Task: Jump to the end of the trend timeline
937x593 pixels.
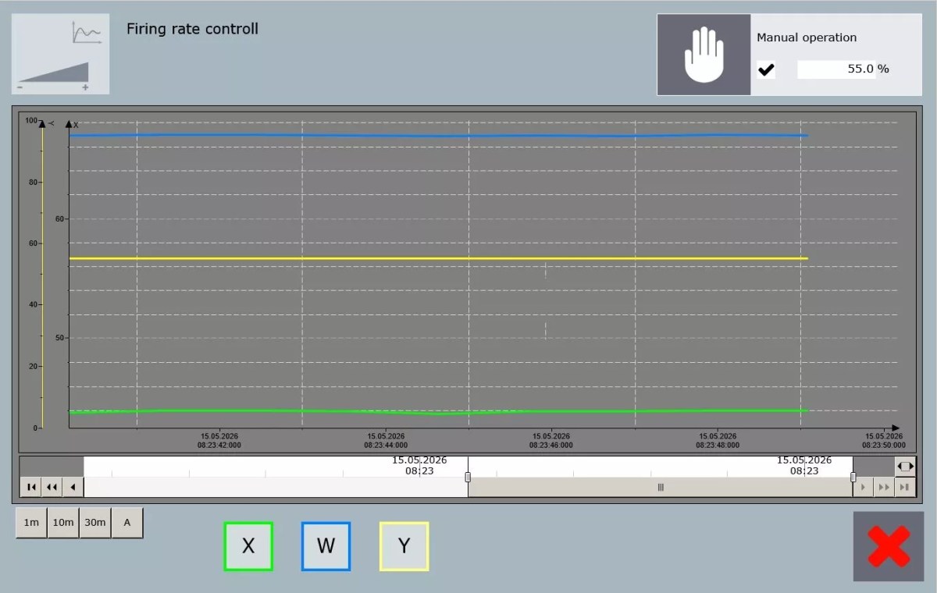Action: click(905, 487)
